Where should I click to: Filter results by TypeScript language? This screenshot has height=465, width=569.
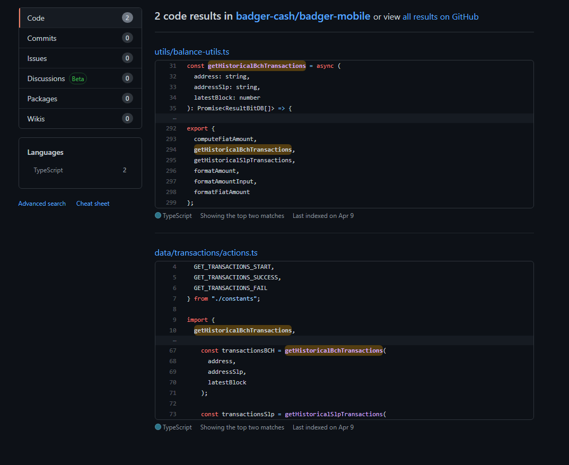[80, 170]
